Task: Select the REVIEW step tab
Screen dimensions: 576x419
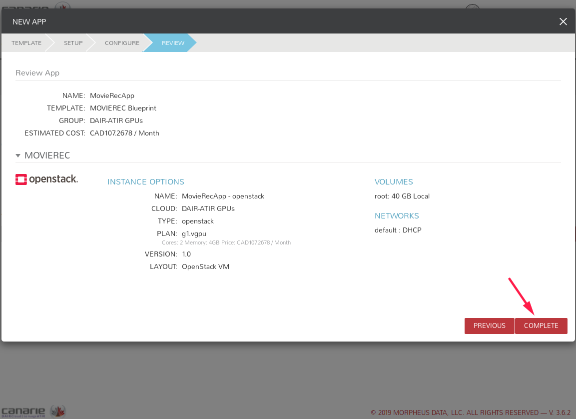Action: 173,43
